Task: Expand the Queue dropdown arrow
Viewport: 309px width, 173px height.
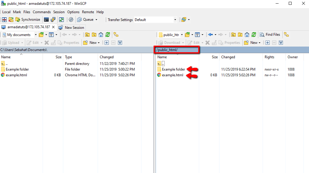Action: tap(96, 20)
